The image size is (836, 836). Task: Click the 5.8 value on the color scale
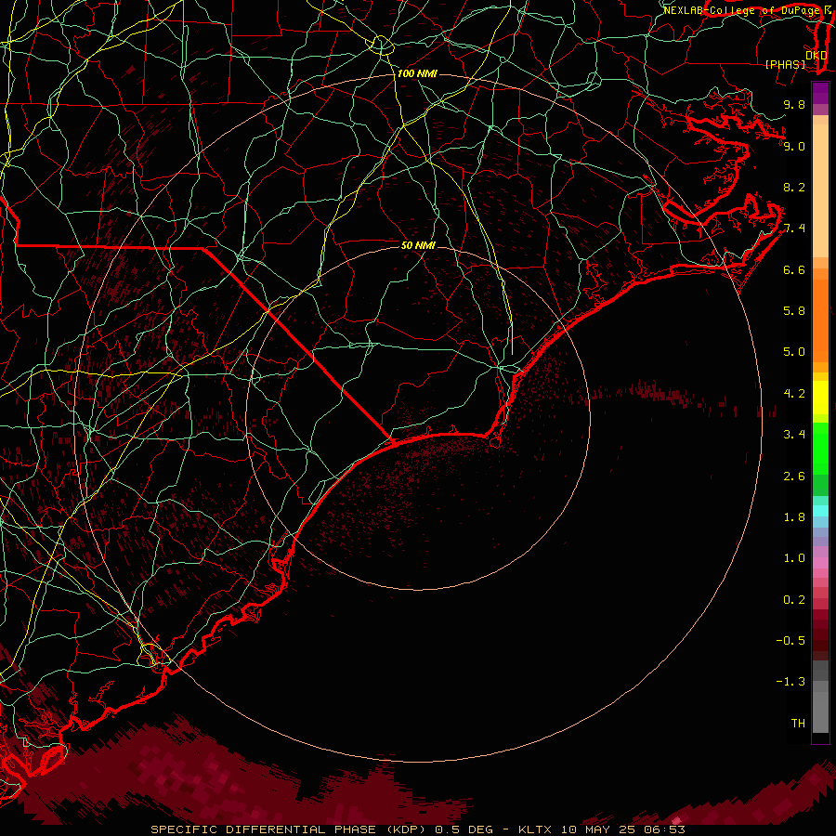794,311
